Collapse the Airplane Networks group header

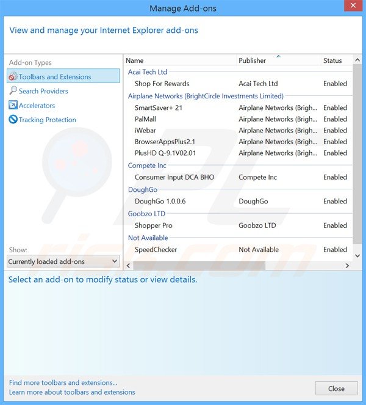pos(206,96)
